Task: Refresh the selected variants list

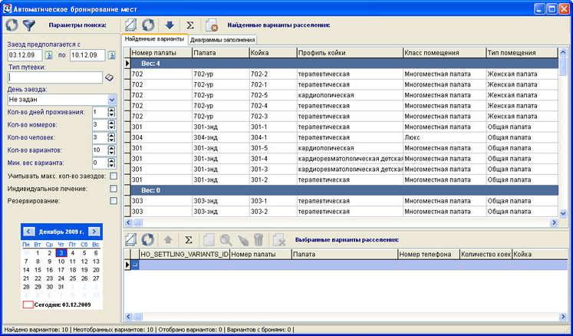Action: [x=148, y=240]
